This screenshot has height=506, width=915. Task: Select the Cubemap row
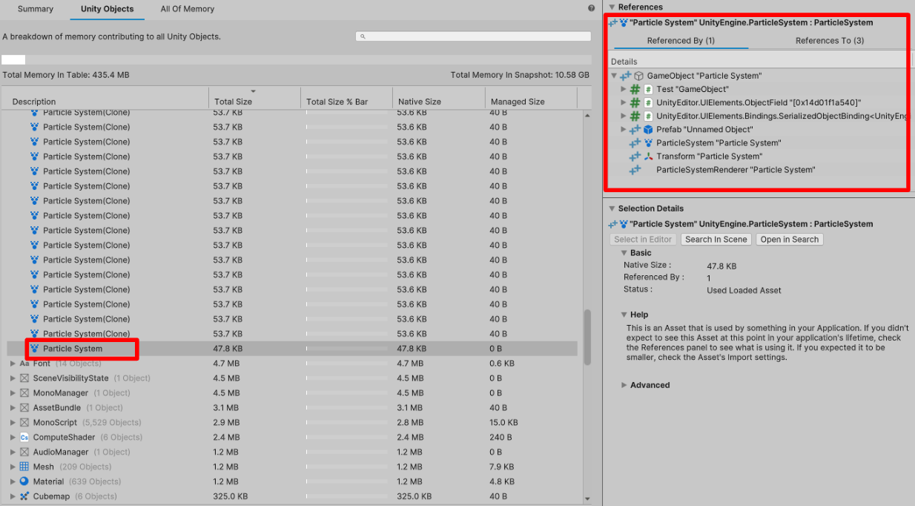pos(292,496)
